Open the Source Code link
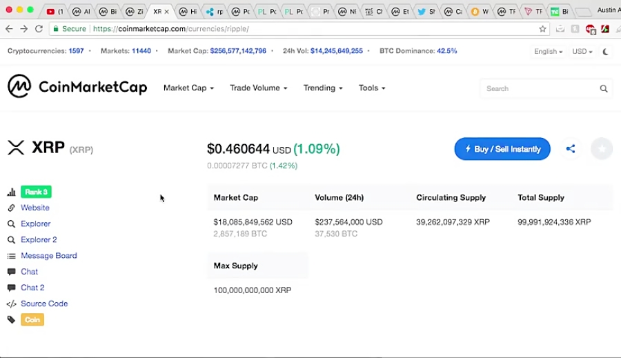Viewport: 621px width, 358px height. point(44,304)
